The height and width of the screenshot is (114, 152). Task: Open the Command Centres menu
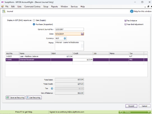tap(32, 7)
